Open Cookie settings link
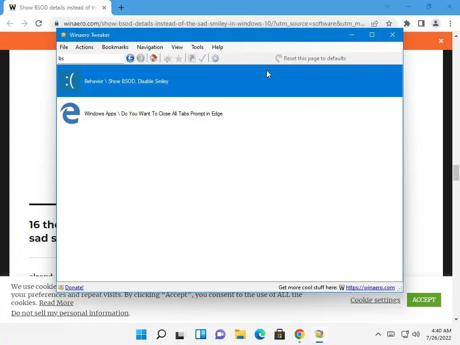 (x=375, y=300)
